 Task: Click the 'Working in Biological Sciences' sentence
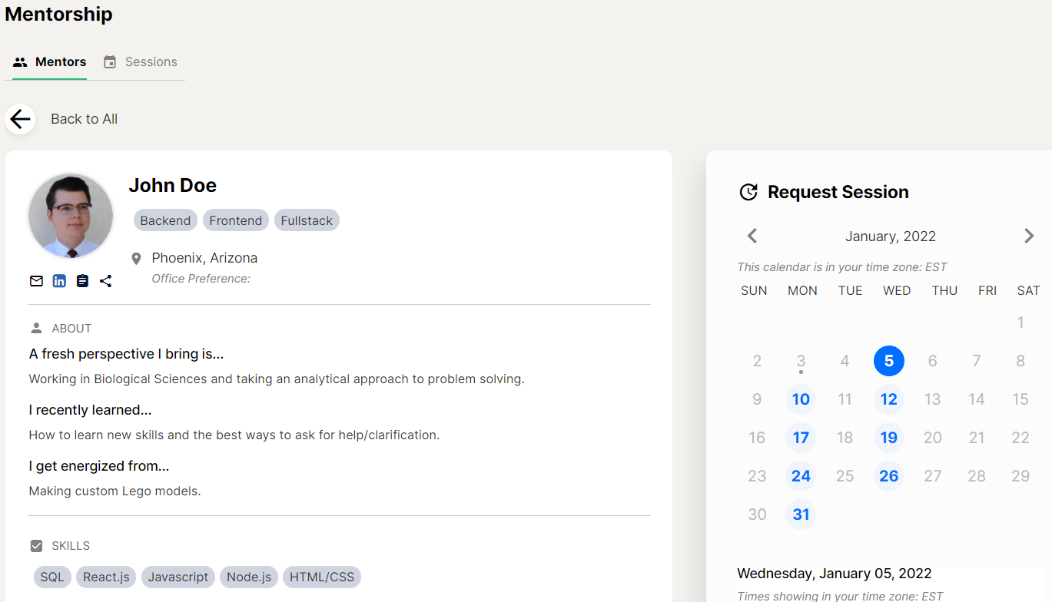coord(277,379)
